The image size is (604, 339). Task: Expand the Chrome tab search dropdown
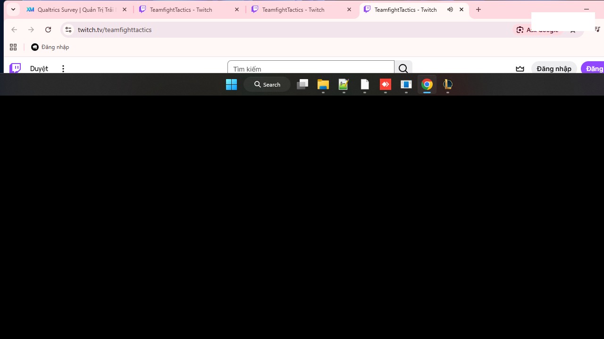(x=13, y=9)
